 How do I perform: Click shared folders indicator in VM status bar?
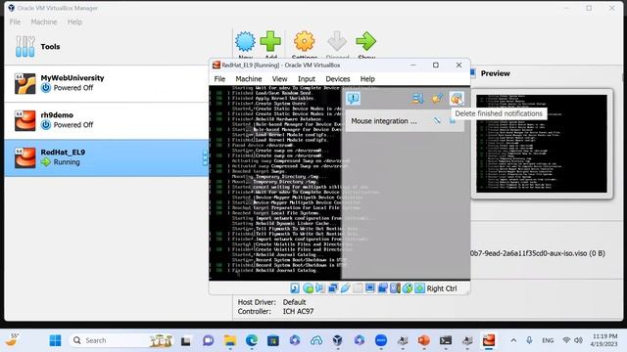point(358,288)
